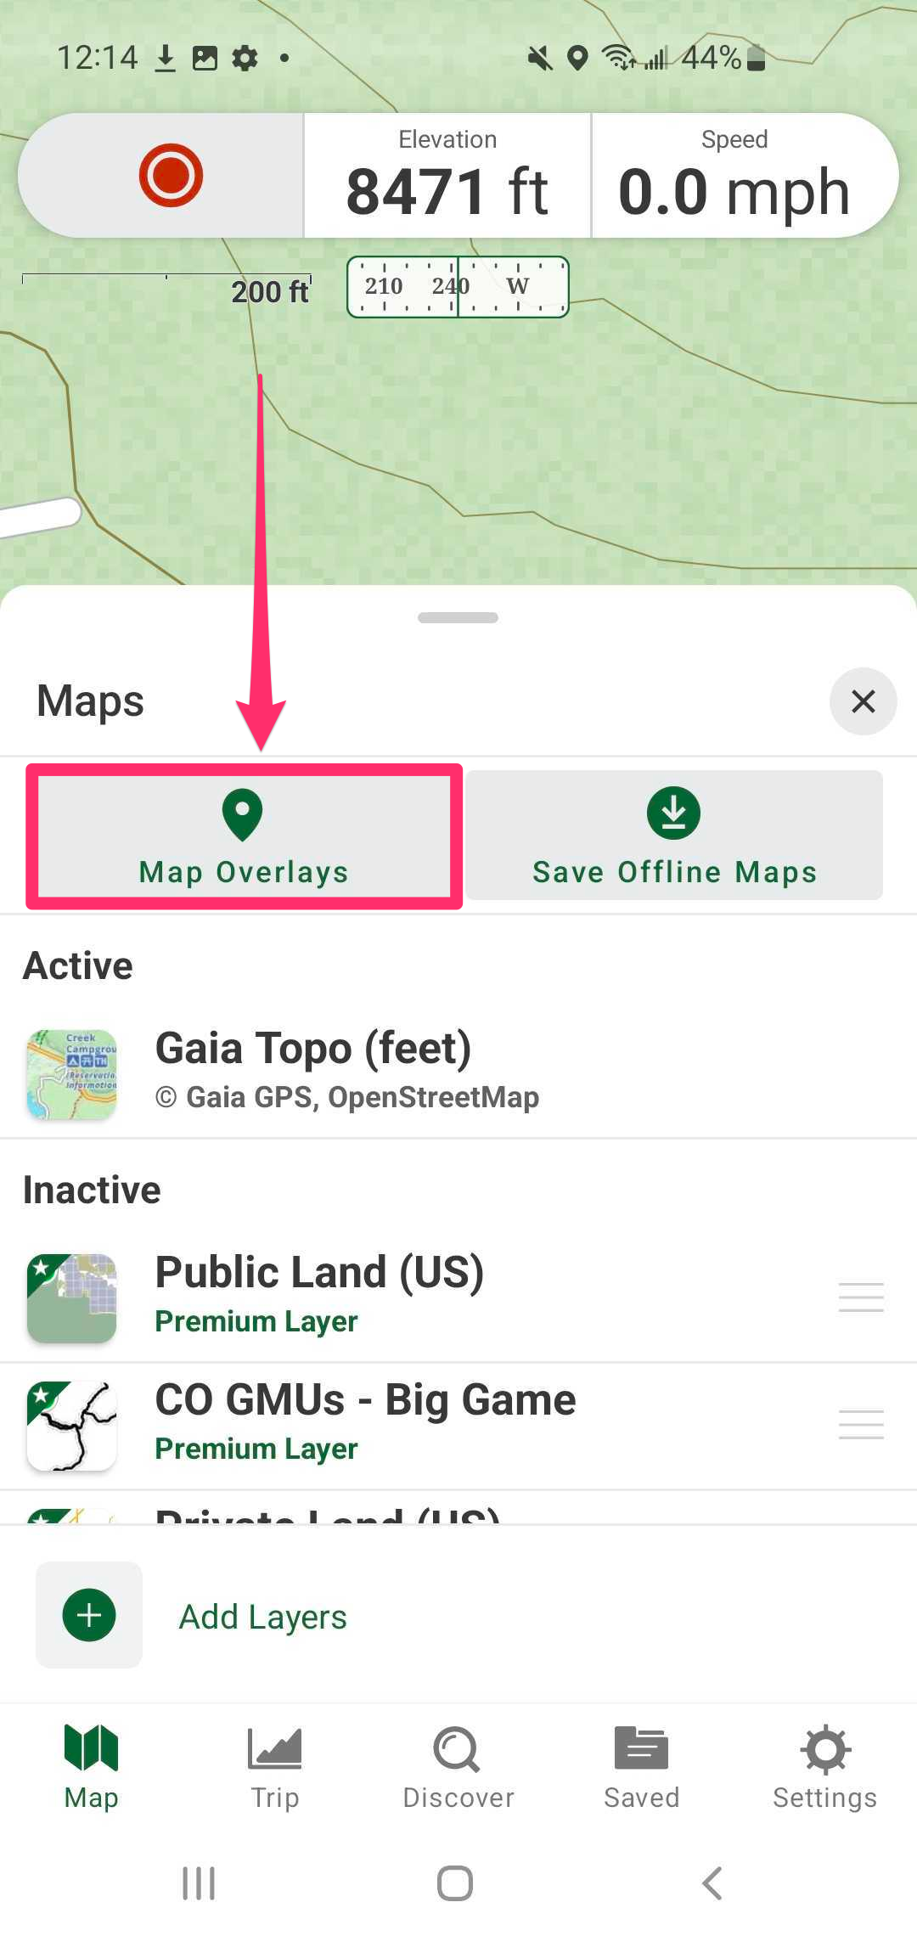
Task: Tap the reorder handle for CO GMUs - Big Game
Action: (x=861, y=1424)
